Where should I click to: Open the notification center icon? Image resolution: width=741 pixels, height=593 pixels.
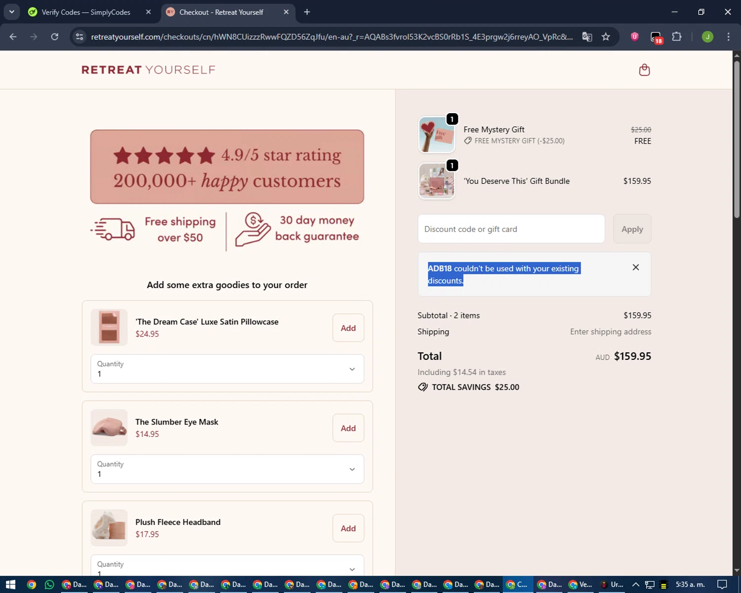722,585
